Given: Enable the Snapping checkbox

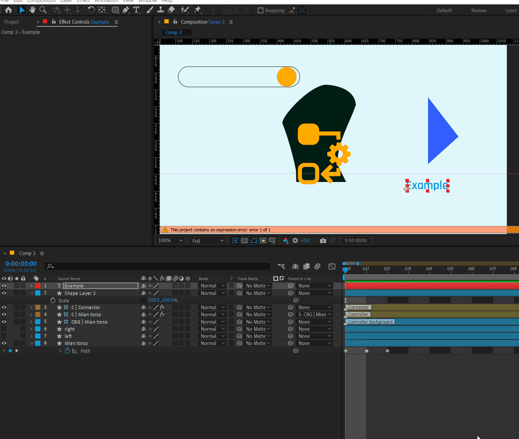Looking at the screenshot, I should coord(260,10).
